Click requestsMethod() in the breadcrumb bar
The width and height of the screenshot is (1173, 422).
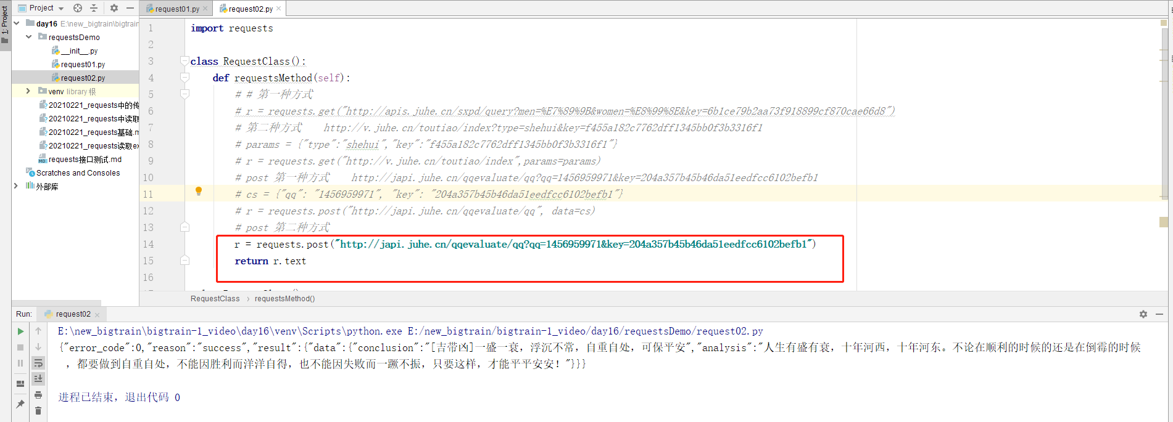pyautogui.click(x=284, y=299)
